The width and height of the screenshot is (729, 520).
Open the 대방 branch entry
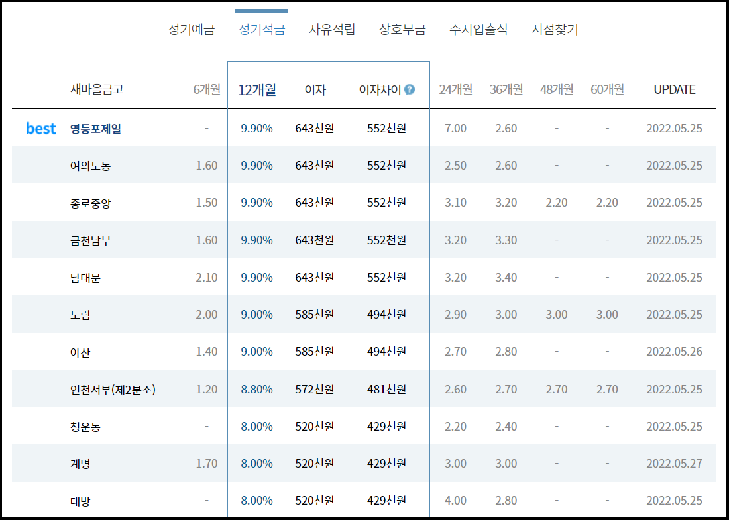pos(80,501)
